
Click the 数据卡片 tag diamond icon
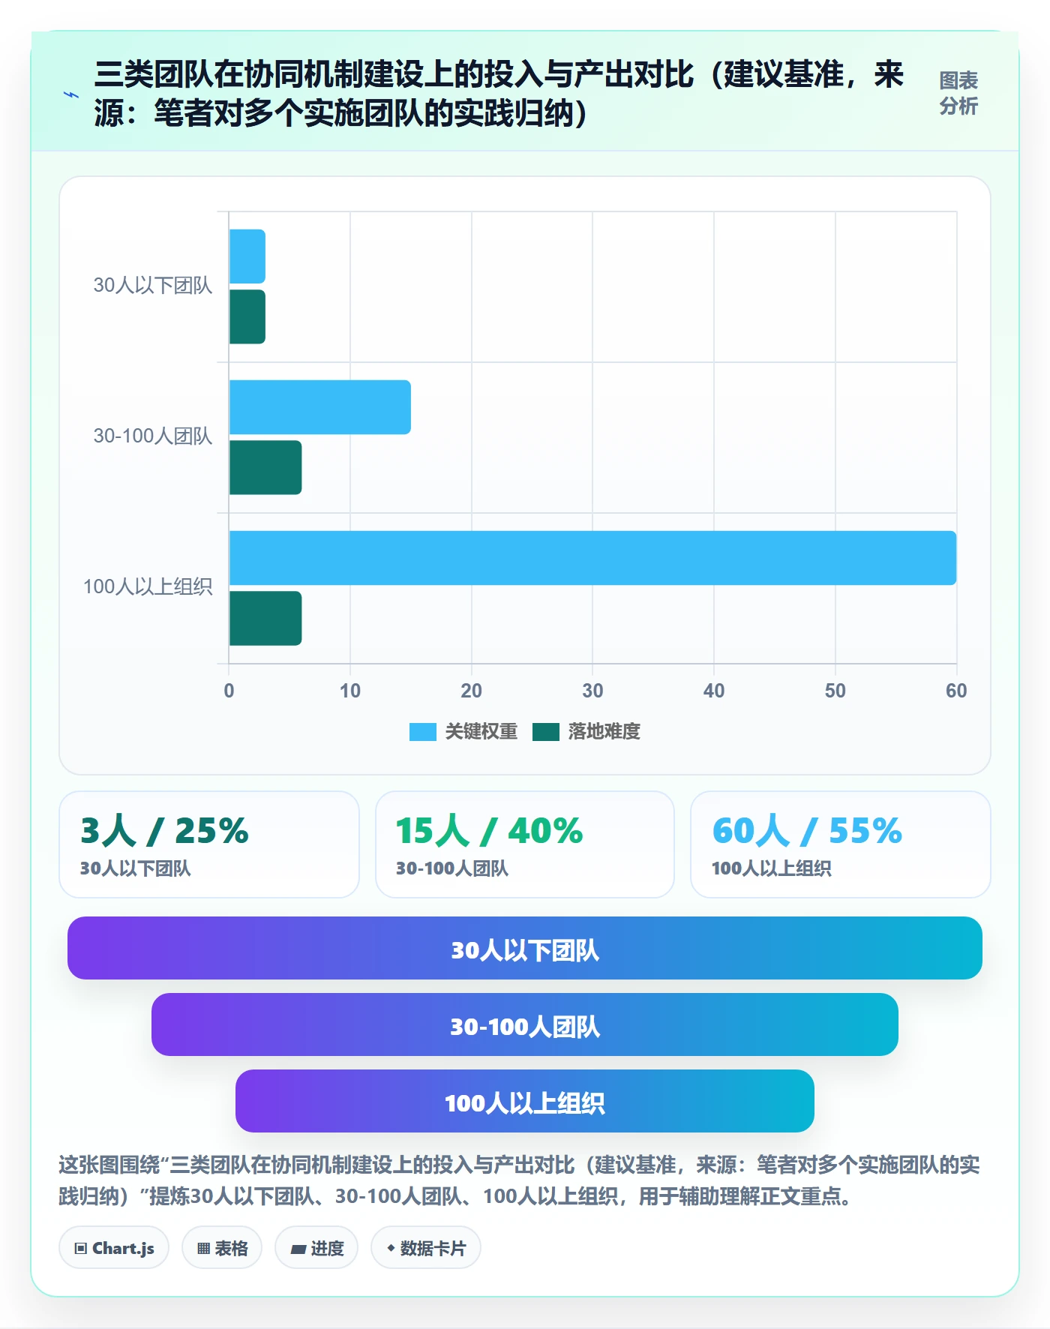tap(391, 1248)
